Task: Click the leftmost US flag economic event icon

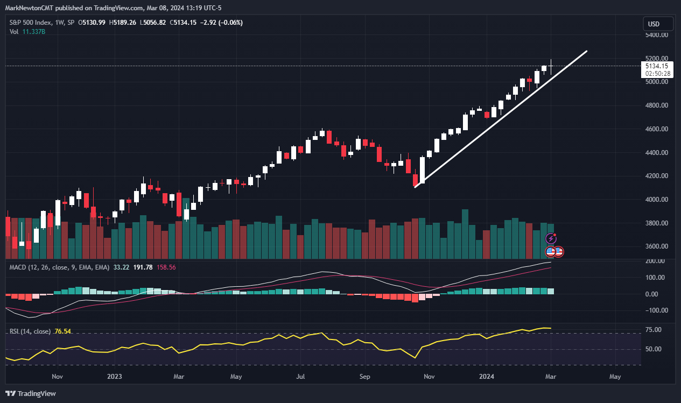Action: click(x=551, y=252)
